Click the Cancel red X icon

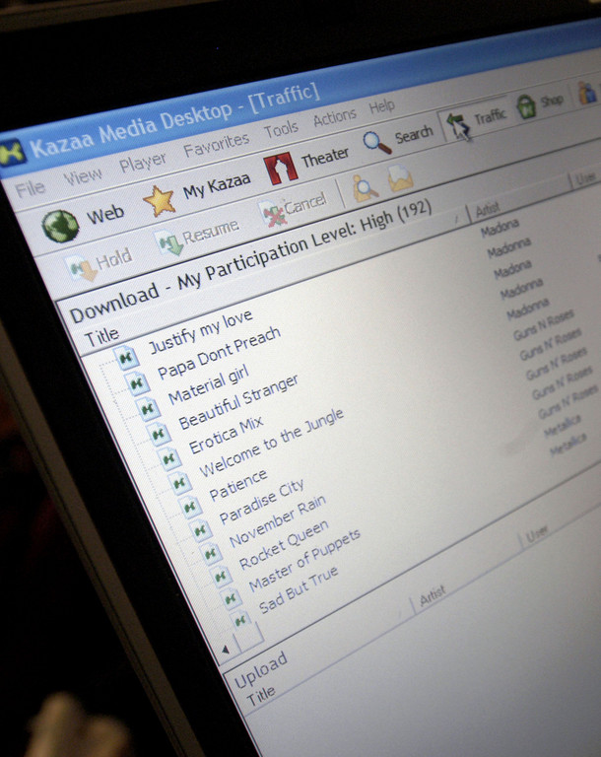point(272,213)
